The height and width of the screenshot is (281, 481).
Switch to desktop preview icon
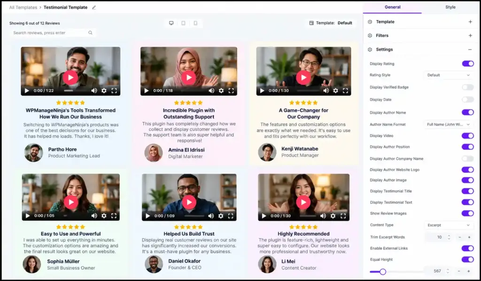[171, 23]
